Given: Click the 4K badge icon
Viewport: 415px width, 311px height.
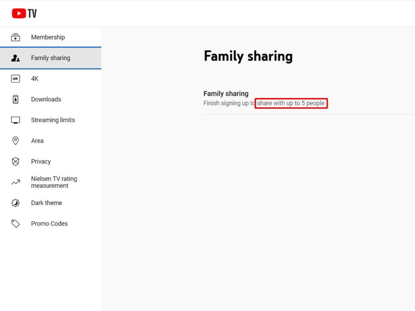Looking at the screenshot, I should (x=16, y=79).
